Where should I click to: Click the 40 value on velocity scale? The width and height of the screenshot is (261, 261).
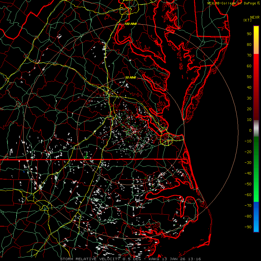click(x=249, y=87)
